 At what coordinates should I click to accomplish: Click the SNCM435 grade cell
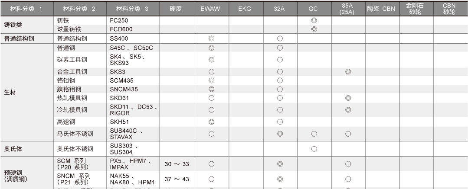coord(133,89)
